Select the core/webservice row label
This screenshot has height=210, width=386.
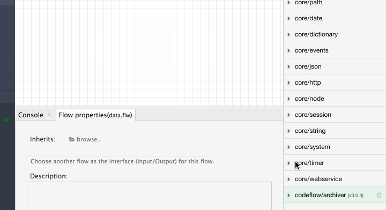tap(318, 179)
